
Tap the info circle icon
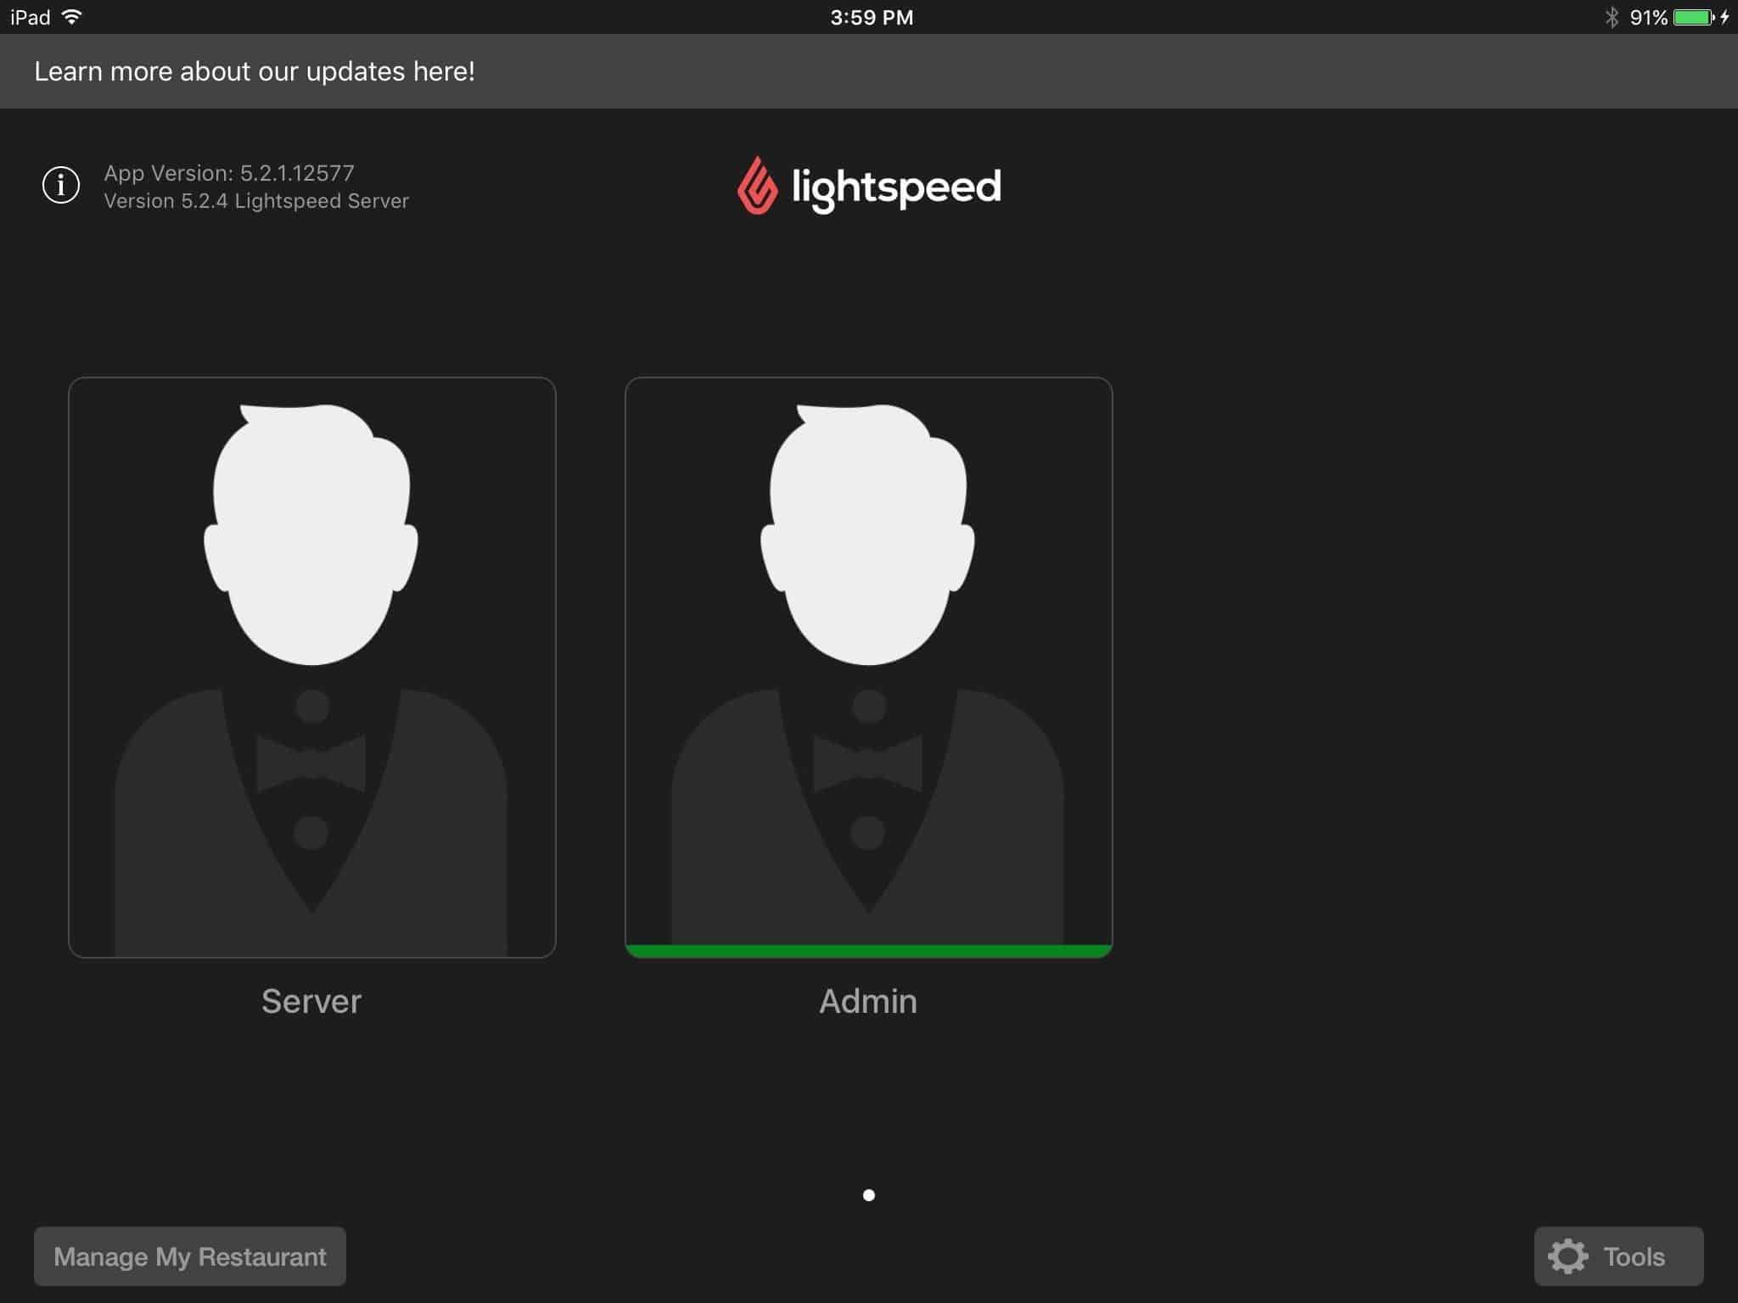click(61, 185)
